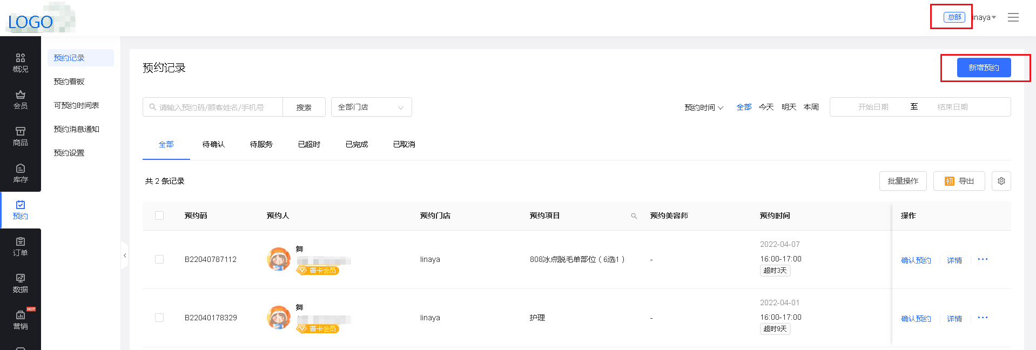Switch to the 待服务 tab
The height and width of the screenshot is (350, 1036).
click(261, 144)
